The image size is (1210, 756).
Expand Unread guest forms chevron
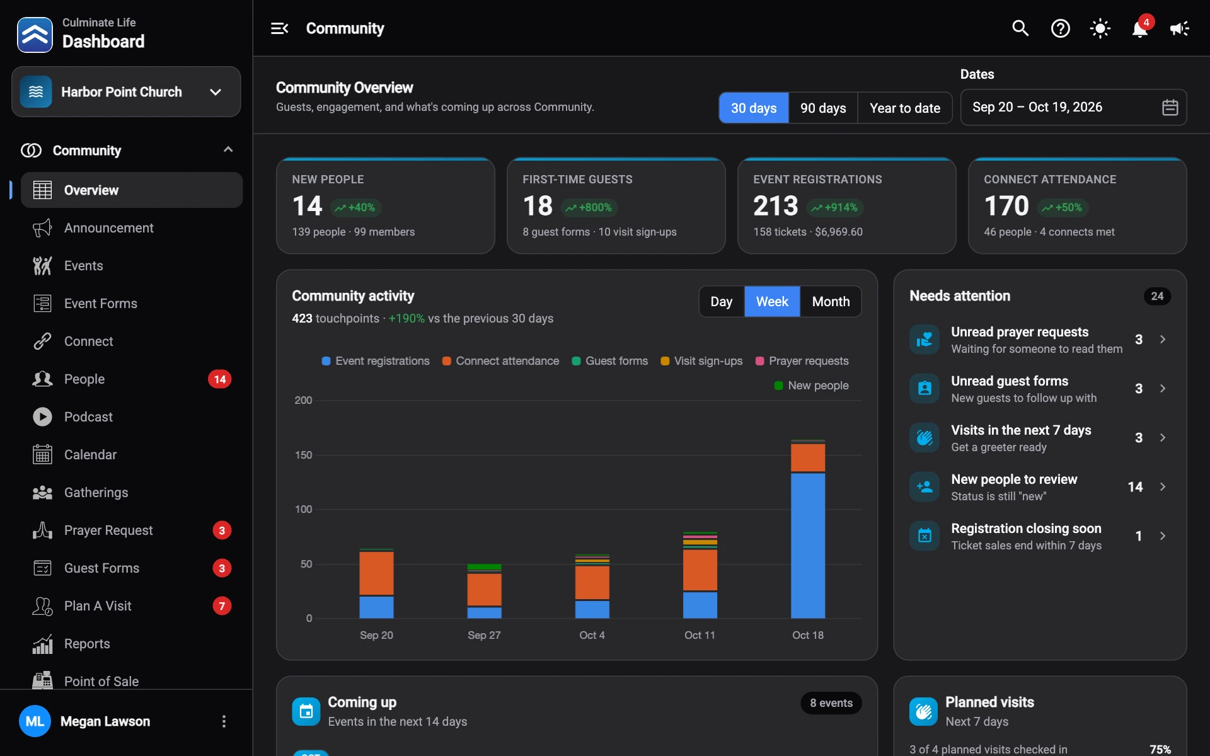(x=1163, y=389)
